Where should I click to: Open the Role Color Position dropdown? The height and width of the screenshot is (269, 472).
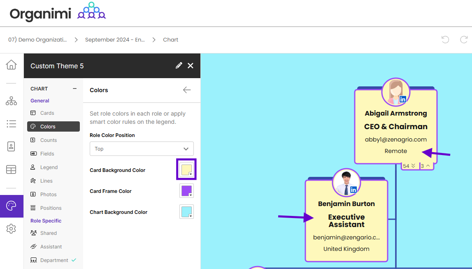pyautogui.click(x=142, y=149)
